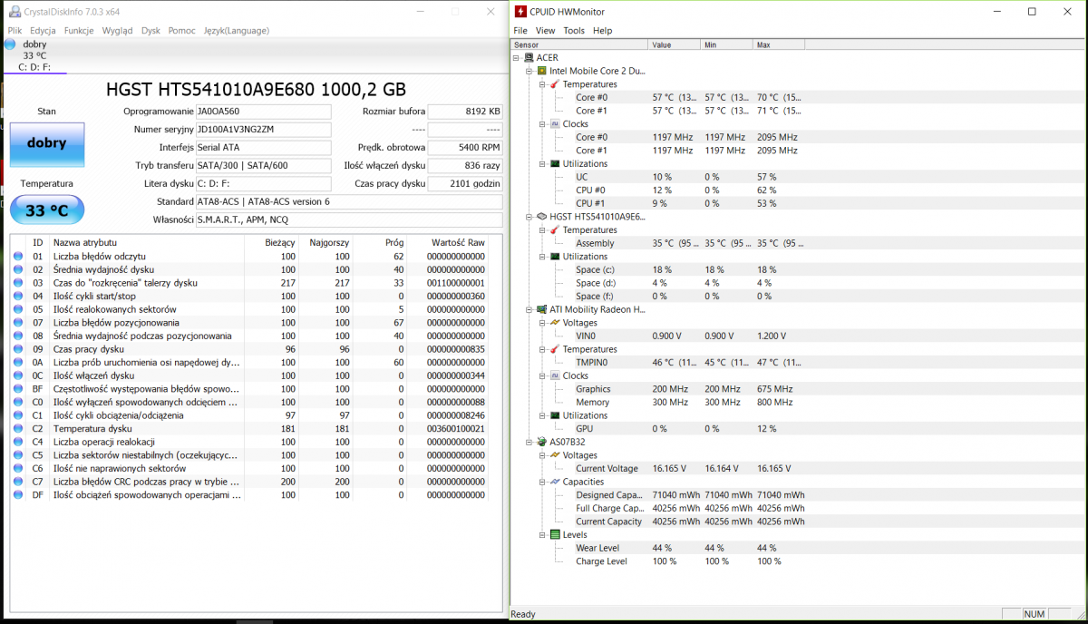The image size is (1088, 624).
Task: Click the status circle for attribute 09 Czas pracy dysku
Action: click(x=18, y=349)
